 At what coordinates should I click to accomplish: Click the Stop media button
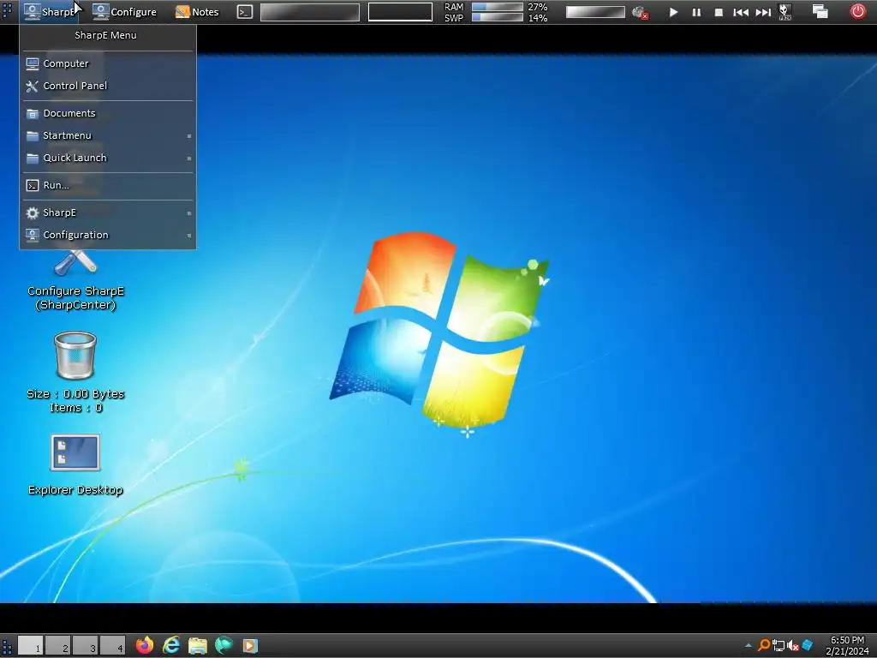point(719,12)
